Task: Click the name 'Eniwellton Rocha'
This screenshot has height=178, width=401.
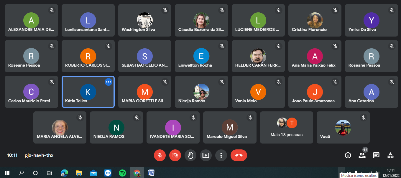Action: coord(195,65)
